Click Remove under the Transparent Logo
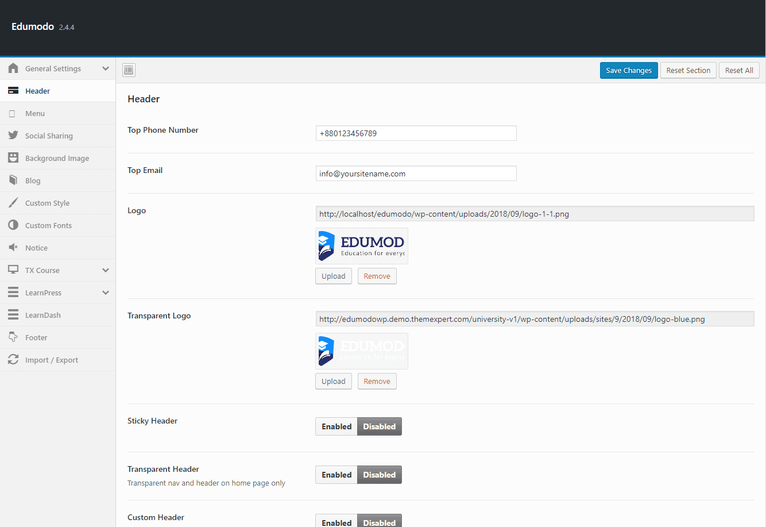The width and height of the screenshot is (766, 527). tap(377, 381)
